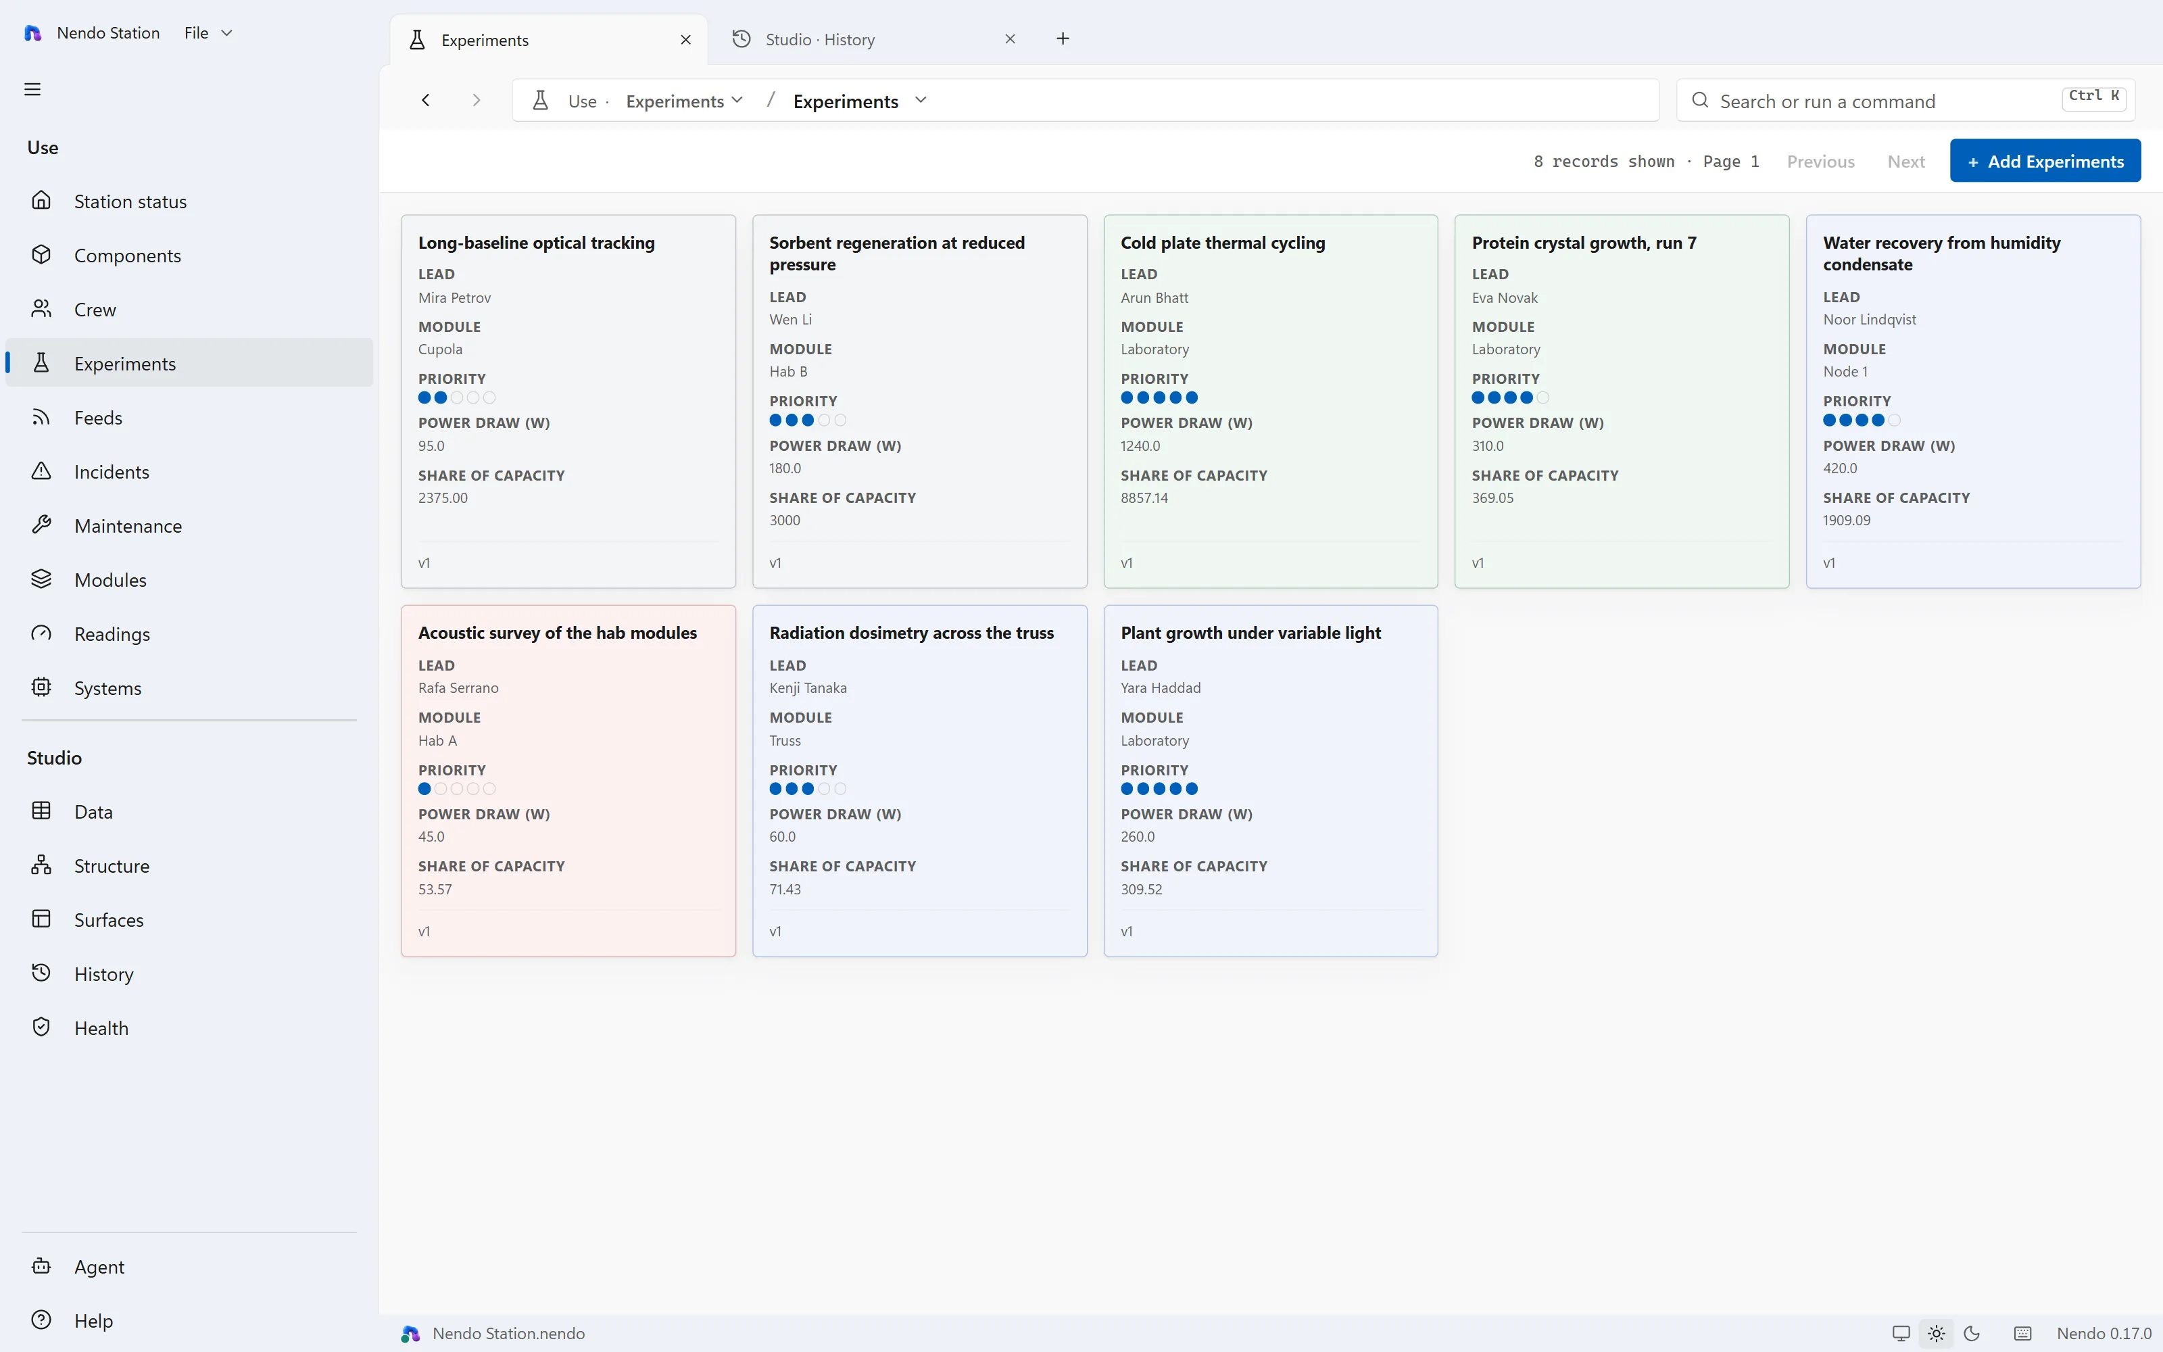2163x1352 pixels.
Task: Open the Cold plate thermal cycling card
Action: 1270,402
